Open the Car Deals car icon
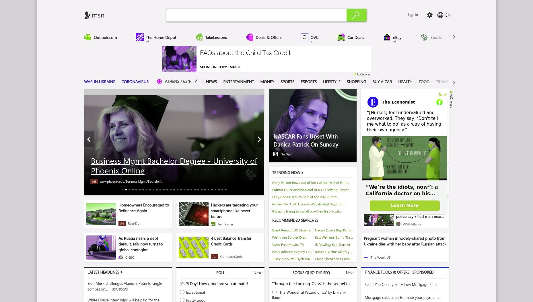The image size is (533, 302). 341,37
